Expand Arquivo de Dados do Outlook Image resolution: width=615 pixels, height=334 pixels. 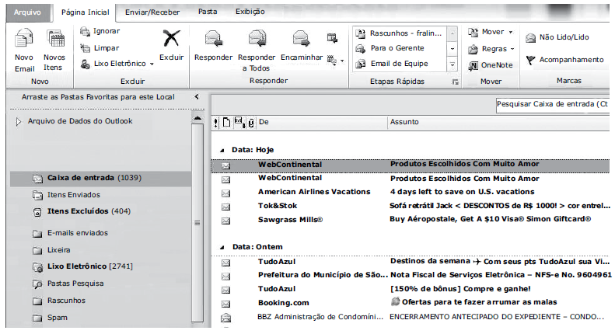tap(19, 121)
